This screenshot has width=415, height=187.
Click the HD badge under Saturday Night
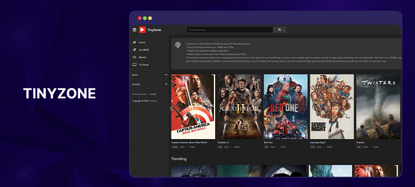pyautogui.click(x=313, y=147)
